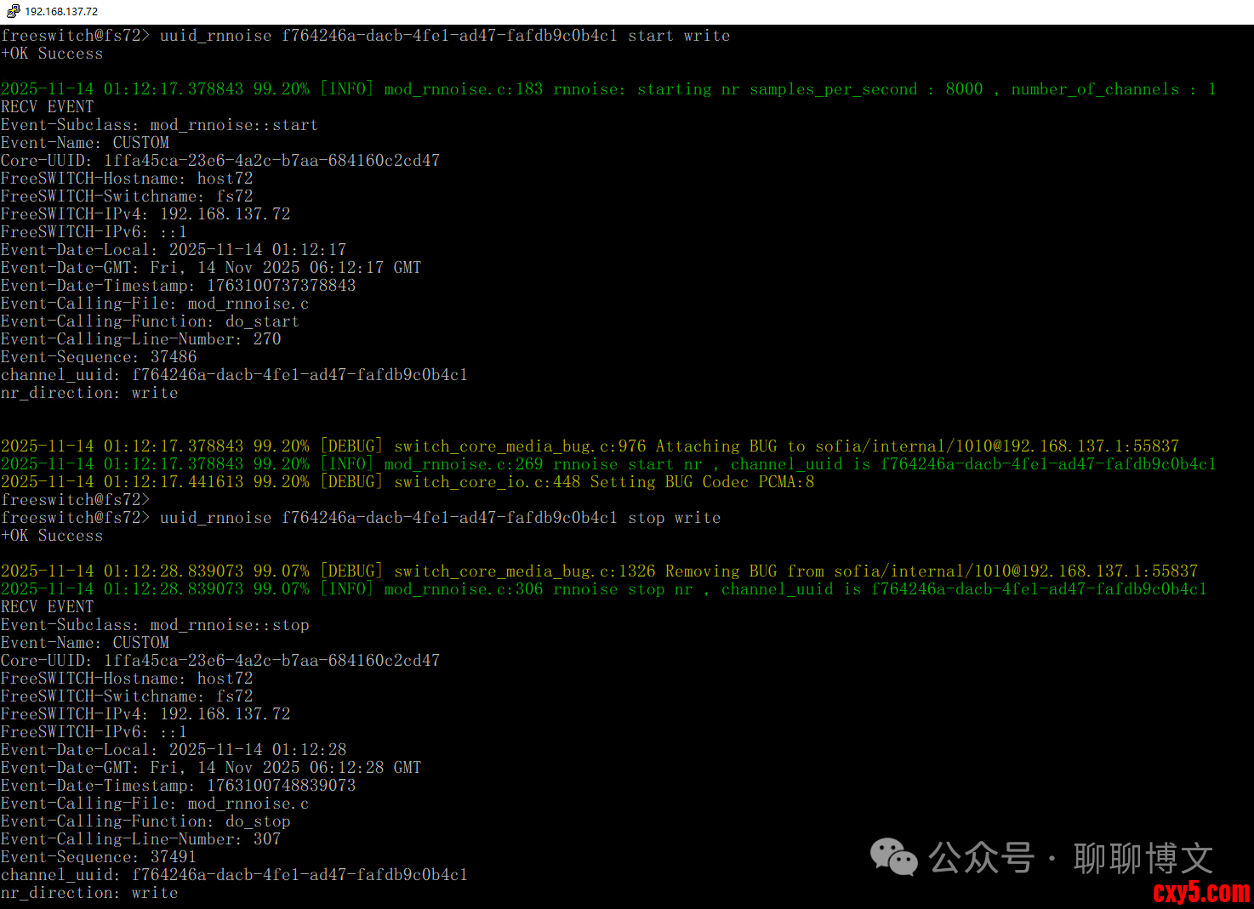Click the INFO line 'mod_rnnoise.c:306 rnnoise stop nr'
This screenshot has width=1254, height=909.
(x=604, y=589)
